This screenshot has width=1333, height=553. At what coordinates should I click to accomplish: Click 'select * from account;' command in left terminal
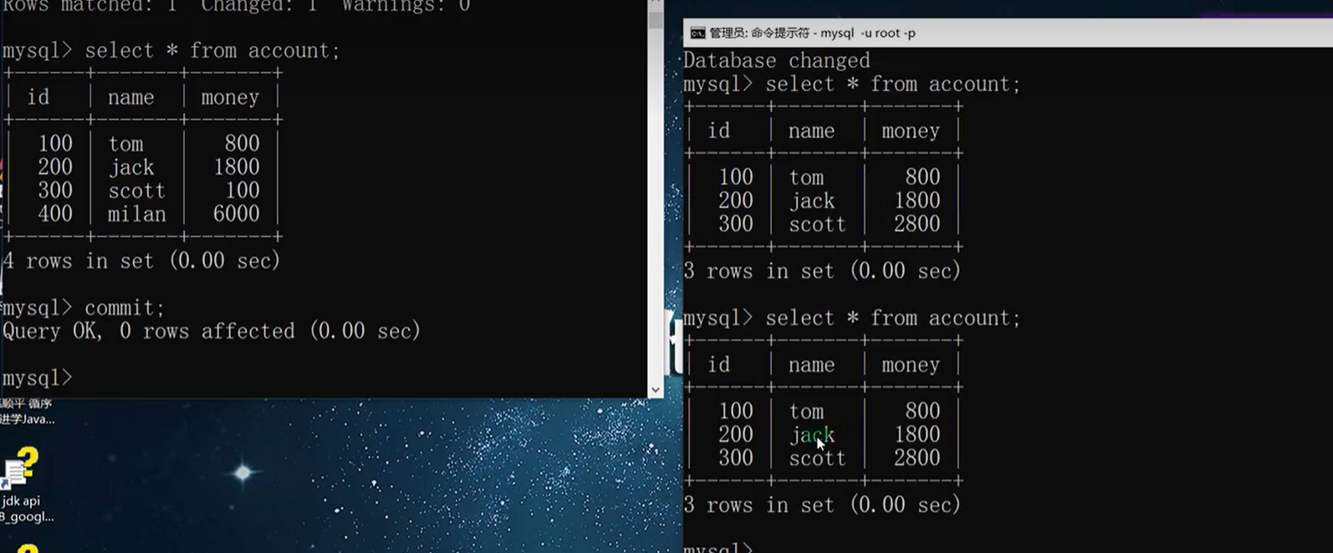[213, 50]
